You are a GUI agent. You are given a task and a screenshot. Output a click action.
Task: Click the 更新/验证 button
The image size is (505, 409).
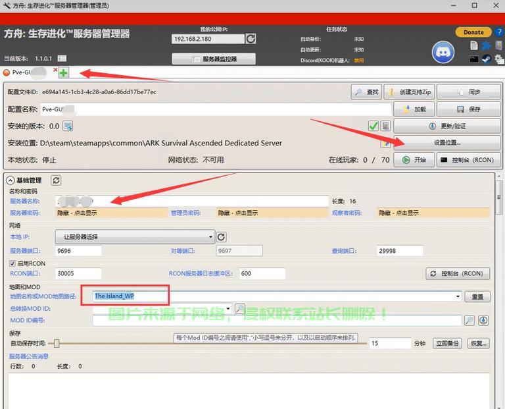447,126
